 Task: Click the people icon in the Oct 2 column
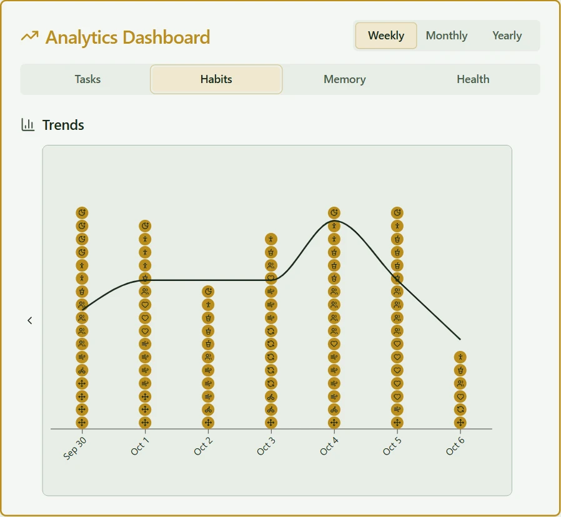click(208, 357)
